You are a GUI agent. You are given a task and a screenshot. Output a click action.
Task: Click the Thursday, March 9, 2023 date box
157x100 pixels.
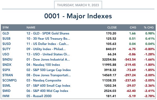[78, 5]
